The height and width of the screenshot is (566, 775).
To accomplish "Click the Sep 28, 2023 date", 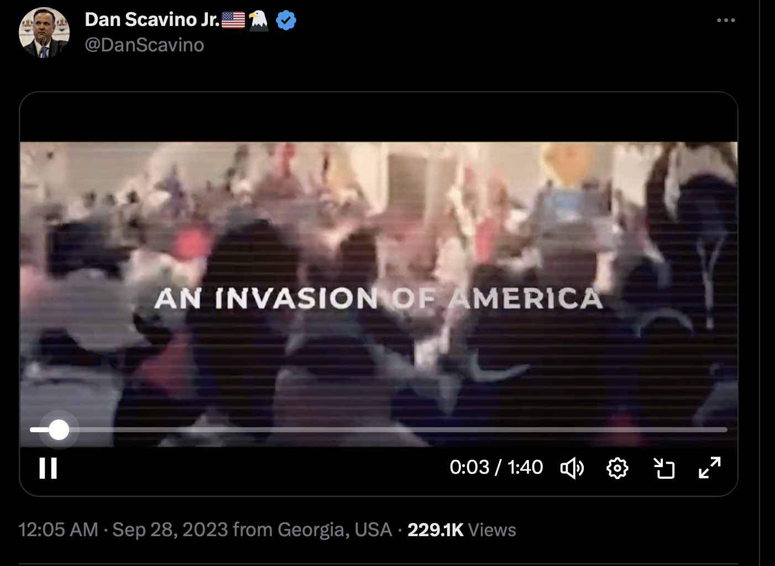I will coord(170,530).
